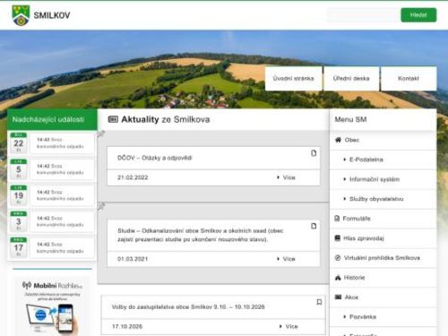The height and width of the screenshot is (336, 448).
Task: Open the SMILKOV site title link
Action: (52, 15)
